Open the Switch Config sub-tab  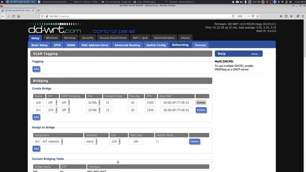click(156, 45)
